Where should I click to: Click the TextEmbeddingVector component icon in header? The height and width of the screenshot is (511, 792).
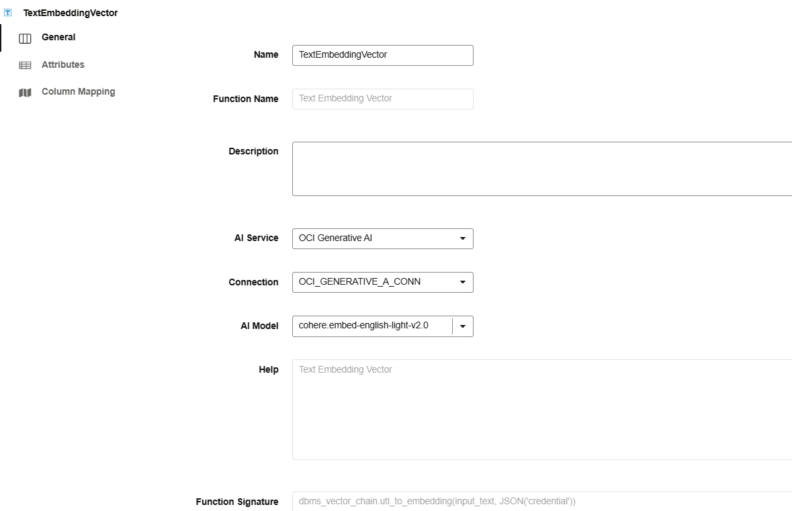point(8,13)
